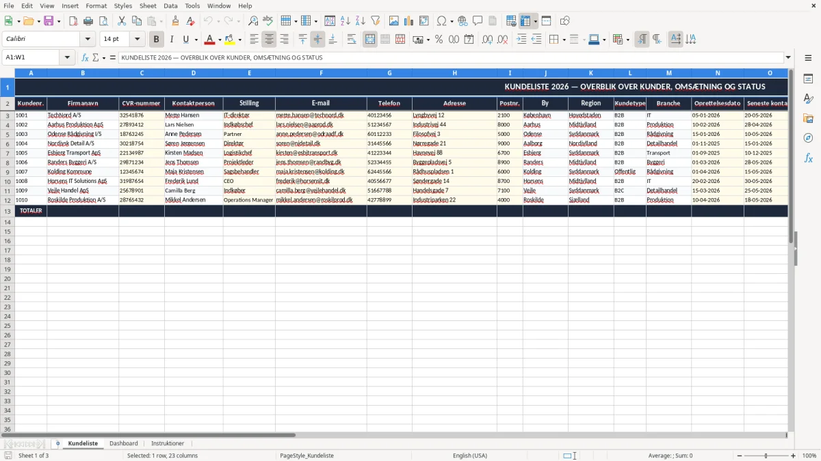Toggle Freeze Rows and Columns
821x461 pixels.
[x=525, y=21]
